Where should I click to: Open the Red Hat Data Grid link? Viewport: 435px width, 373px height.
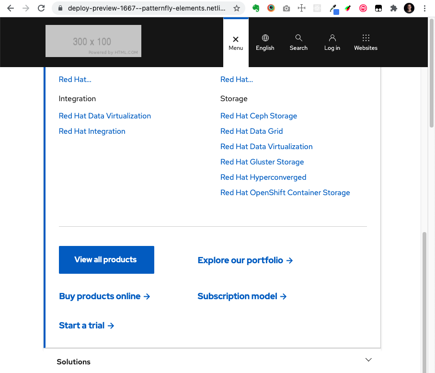click(252, 131)
